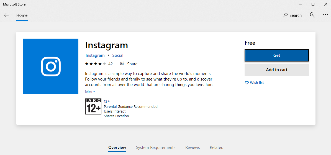Click the IARC 12+ rating badge

(x=93, y=106)
